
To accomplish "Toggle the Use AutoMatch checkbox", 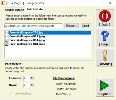I will click(x=12, y=93).
